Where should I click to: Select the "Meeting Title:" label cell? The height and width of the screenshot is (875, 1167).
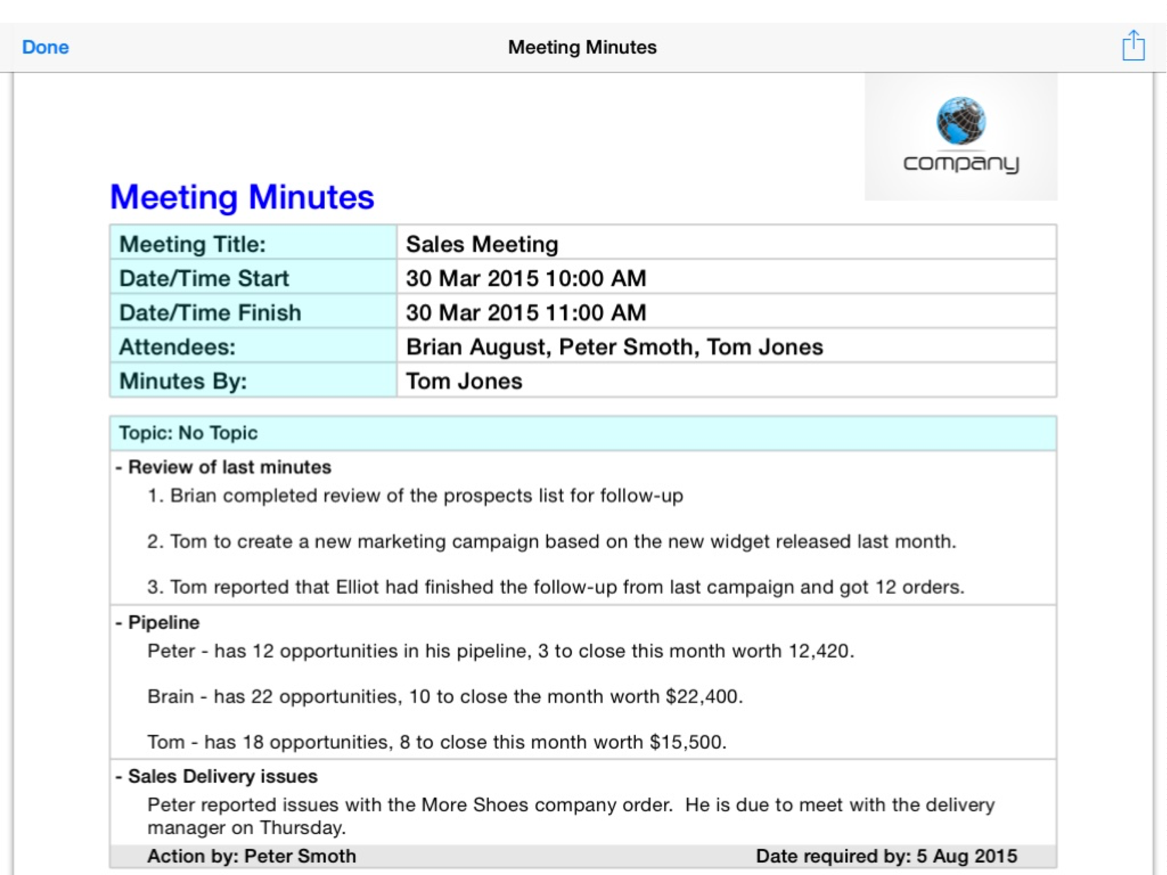point(253,242)
